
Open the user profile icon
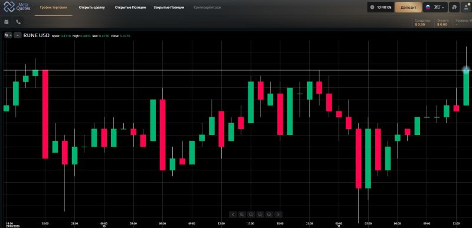(466, 7)
